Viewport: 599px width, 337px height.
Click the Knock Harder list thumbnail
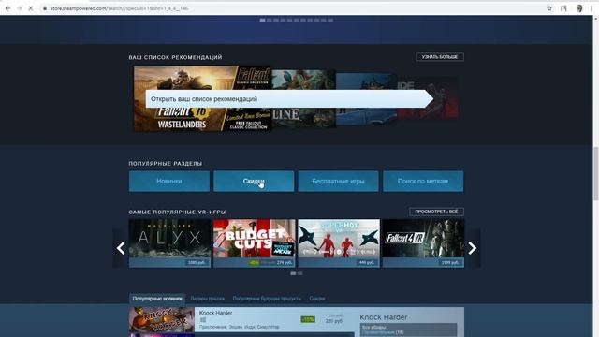coord(162,319)
